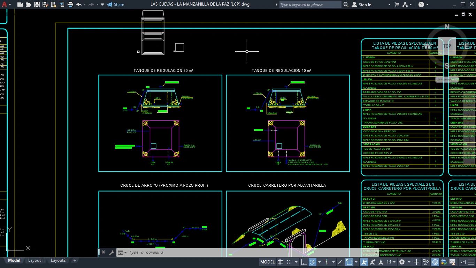Image resolution: width=476 pixels, height=268 pixels.
Task: Click the Open file folder icon
Action: (x=28, y=5)
